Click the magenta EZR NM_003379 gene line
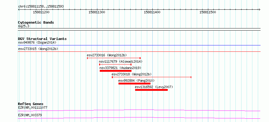269x122 pixels. click(x=139, y=118)
